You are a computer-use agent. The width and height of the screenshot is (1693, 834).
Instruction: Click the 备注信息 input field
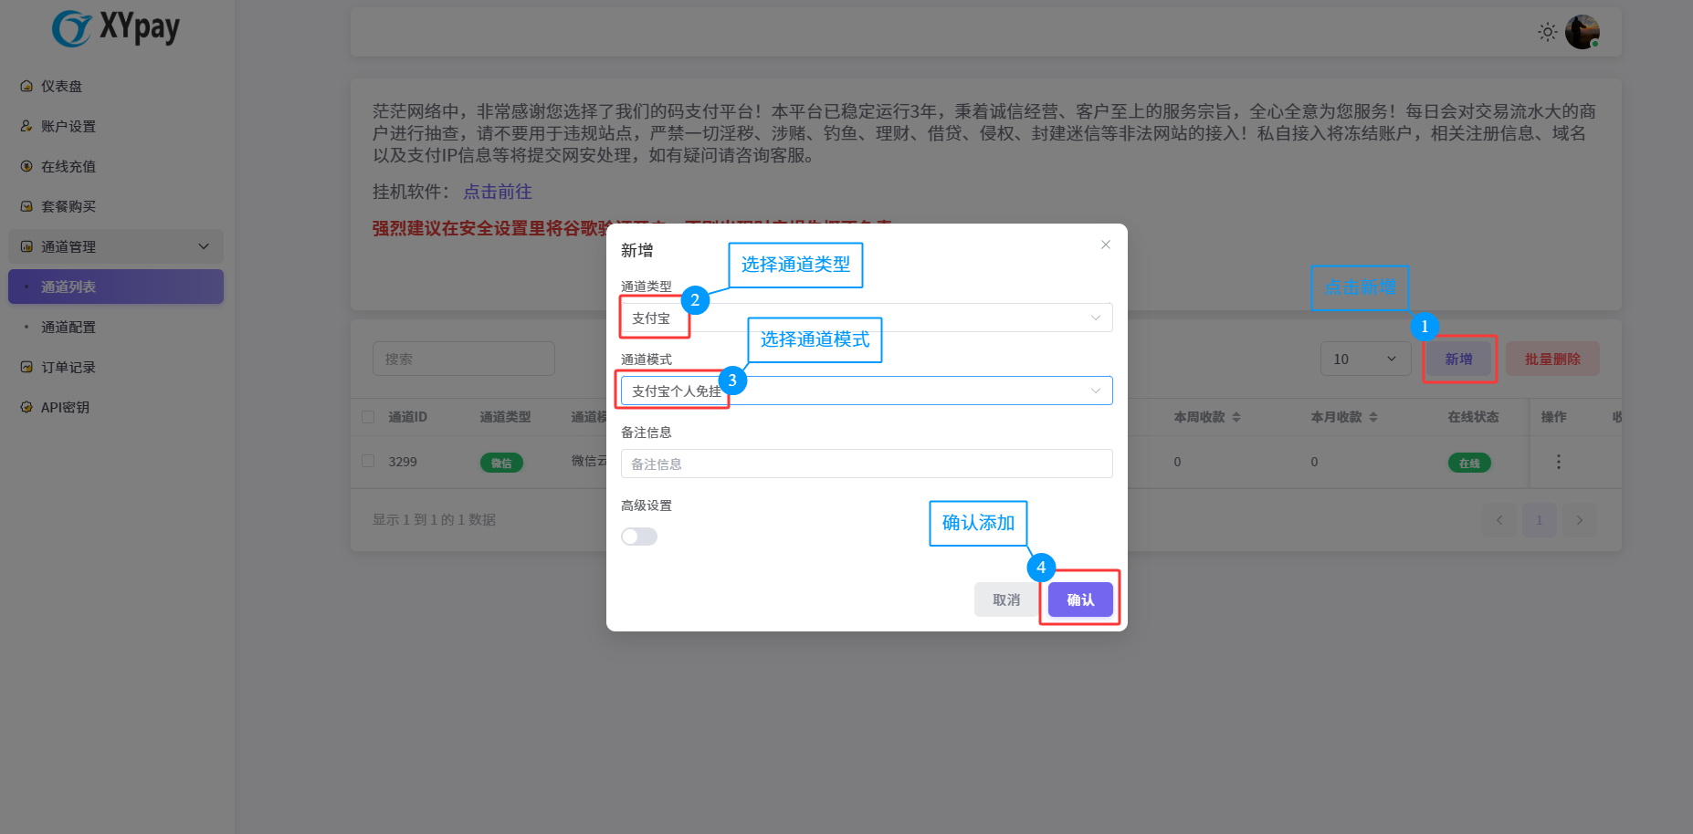pos(866,464)
